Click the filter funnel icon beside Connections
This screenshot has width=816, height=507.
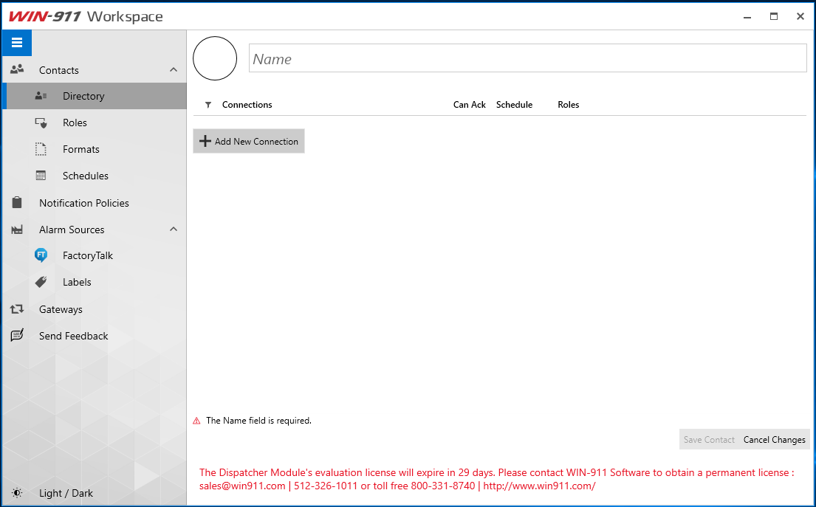208,105
